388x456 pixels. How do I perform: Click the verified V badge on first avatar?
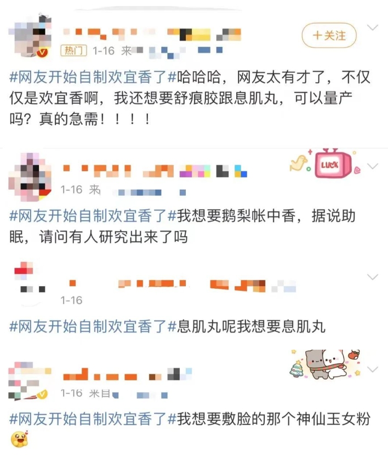coord(42,52)
